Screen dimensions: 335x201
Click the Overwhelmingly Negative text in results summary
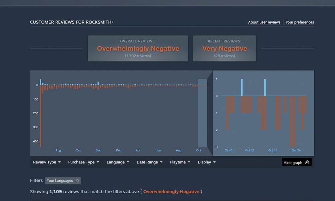click(x=171, y=192)
